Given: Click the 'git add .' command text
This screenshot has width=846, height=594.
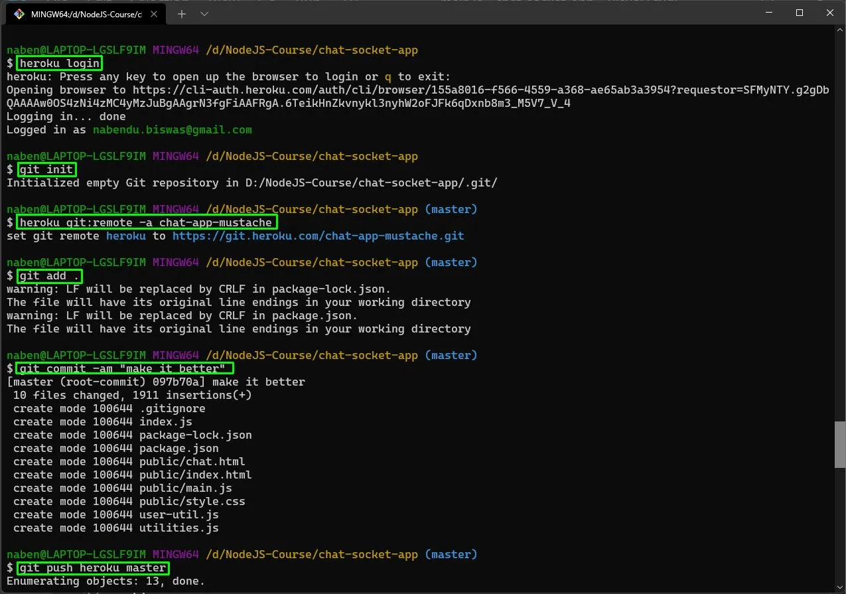Looking at the screenshot, I should (50, 276).
